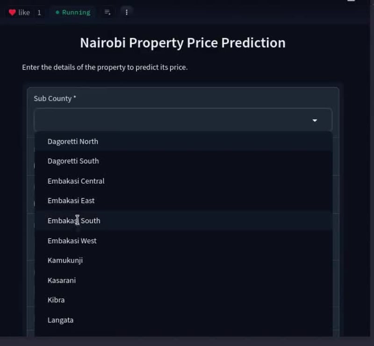This screenshot has height=346, width=374.
Task: Click the green Running status indicator dot
Action: tap(58, 13)
